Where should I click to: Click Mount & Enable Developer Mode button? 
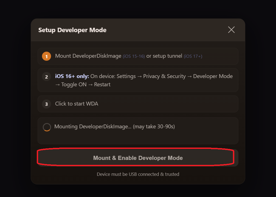click(138, 158)
